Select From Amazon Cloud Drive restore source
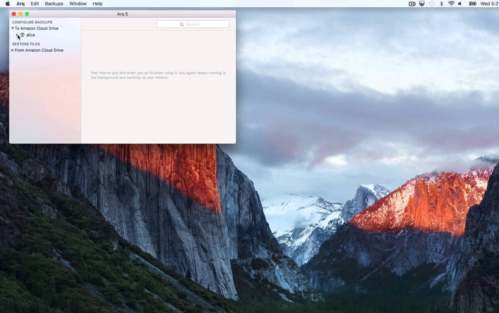 click(39, 50)
